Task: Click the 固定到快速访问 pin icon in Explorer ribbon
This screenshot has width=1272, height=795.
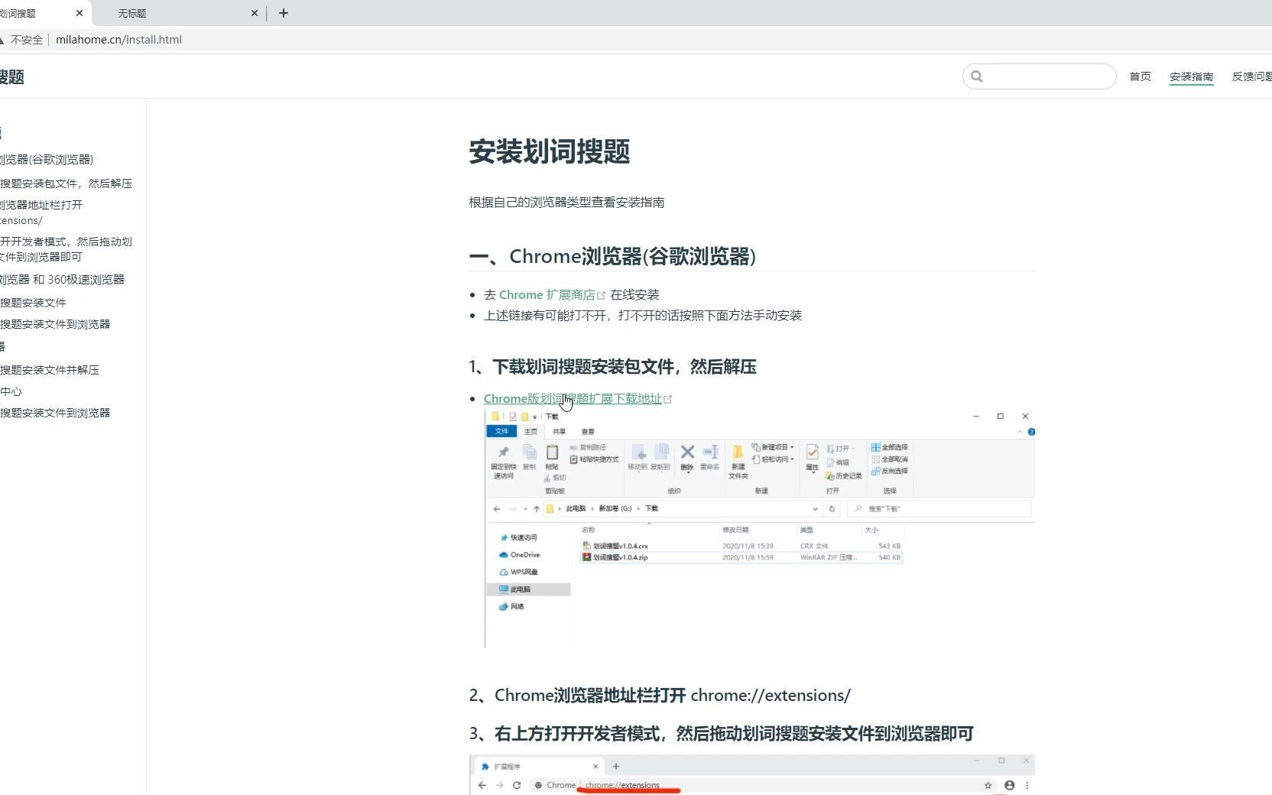Action: click(x=504, y=452)
